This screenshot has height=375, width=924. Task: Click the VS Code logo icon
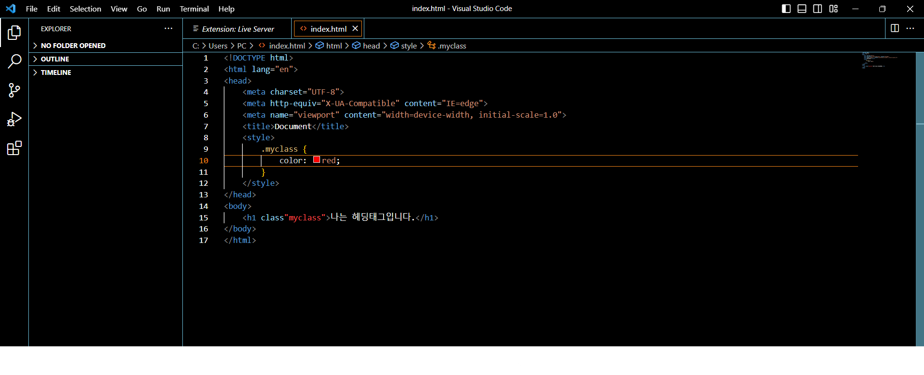(x=11, y=9)
